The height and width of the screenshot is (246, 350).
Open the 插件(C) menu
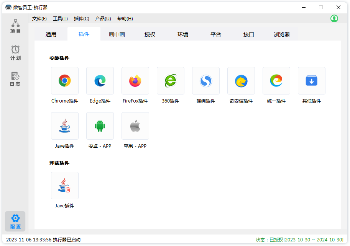82,19
